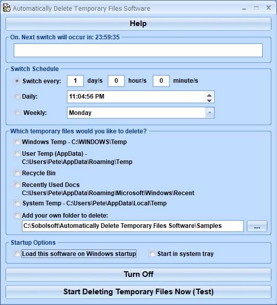Enable Recently Used Docs checkbox

point(17,184)
